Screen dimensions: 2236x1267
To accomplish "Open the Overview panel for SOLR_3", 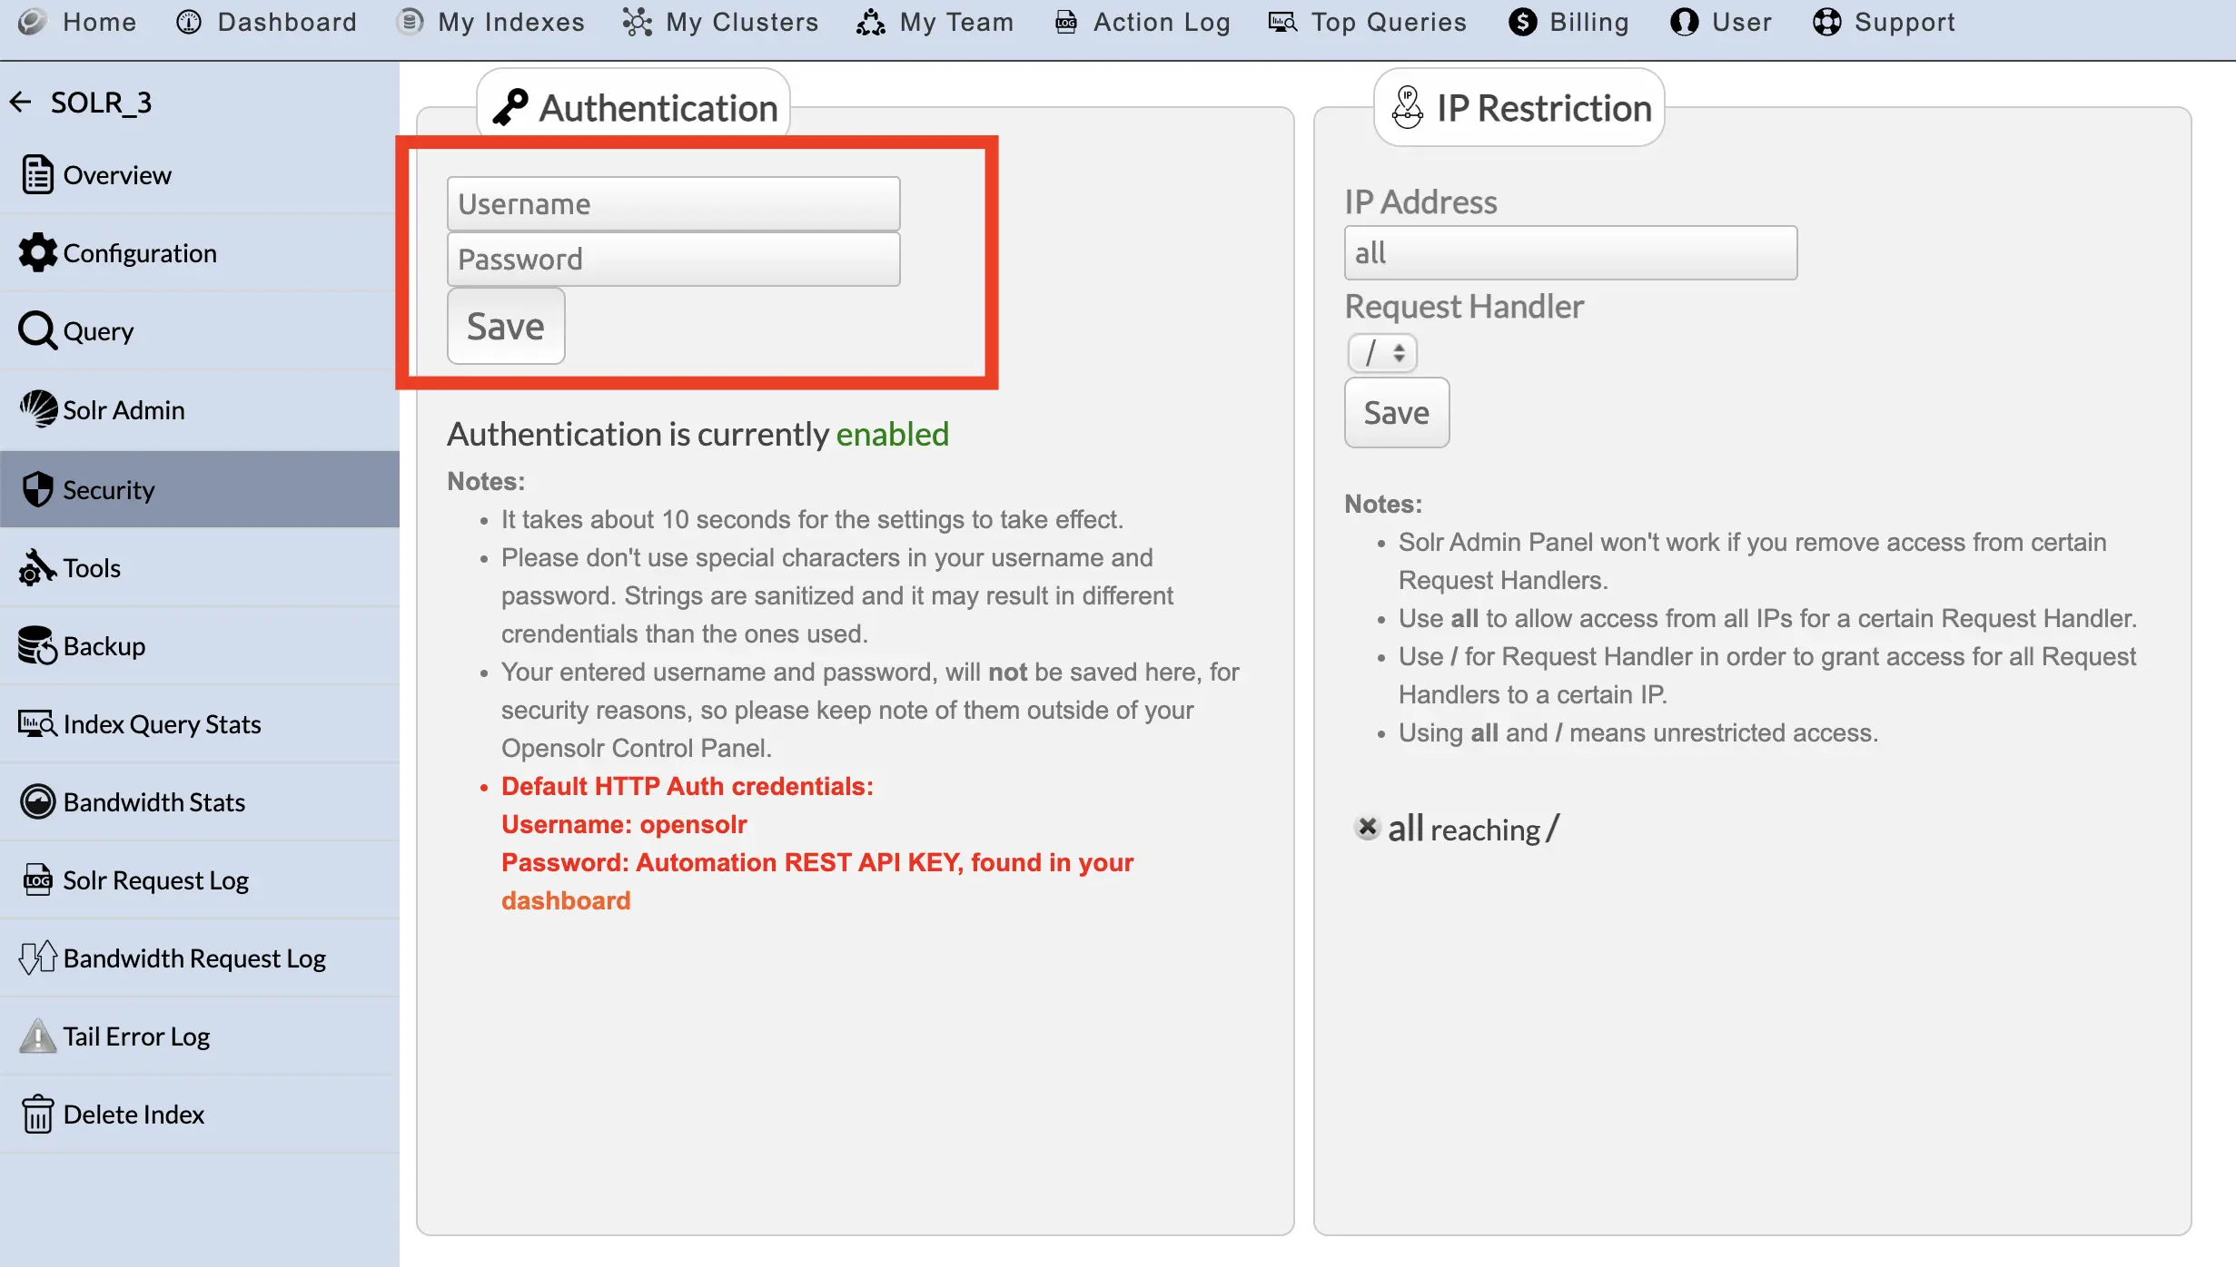I will (115, 174).
